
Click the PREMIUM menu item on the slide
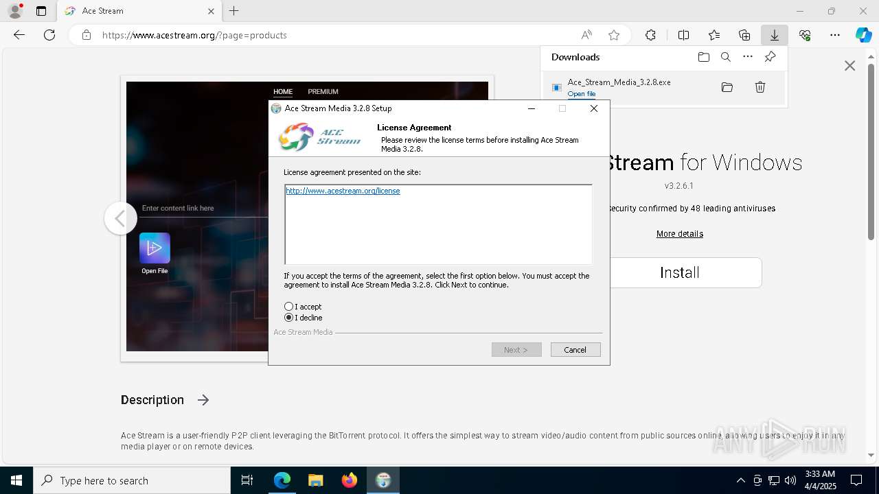pyautogui.click(x=323, y=91)
